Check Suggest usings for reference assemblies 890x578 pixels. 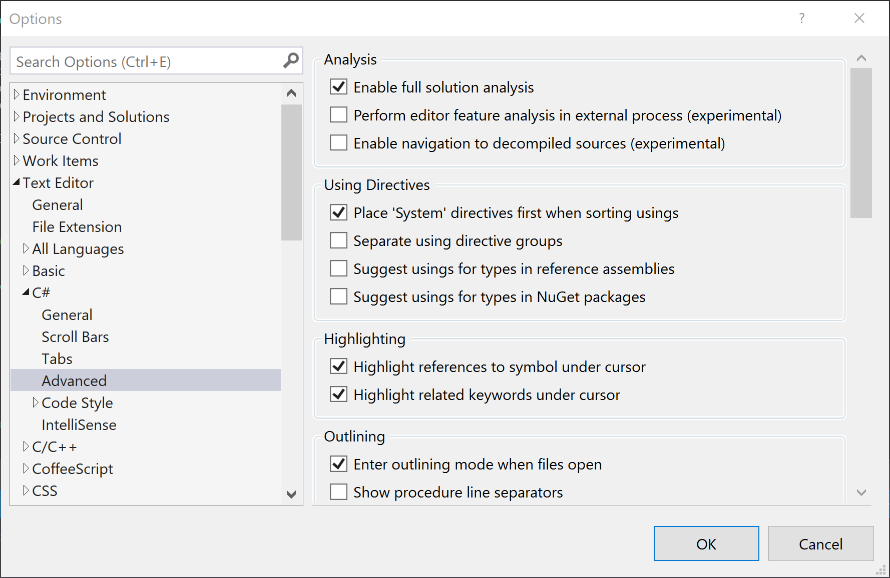click(339, 268)
